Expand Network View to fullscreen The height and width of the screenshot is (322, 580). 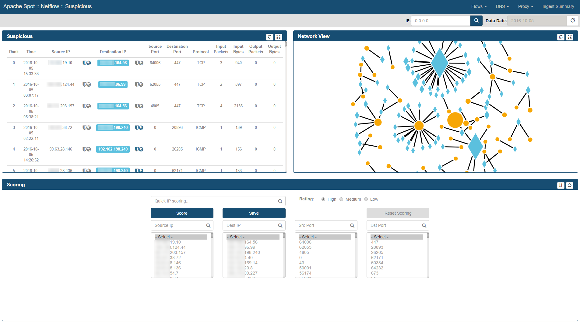pyautogui.click(x=569, y=37)
